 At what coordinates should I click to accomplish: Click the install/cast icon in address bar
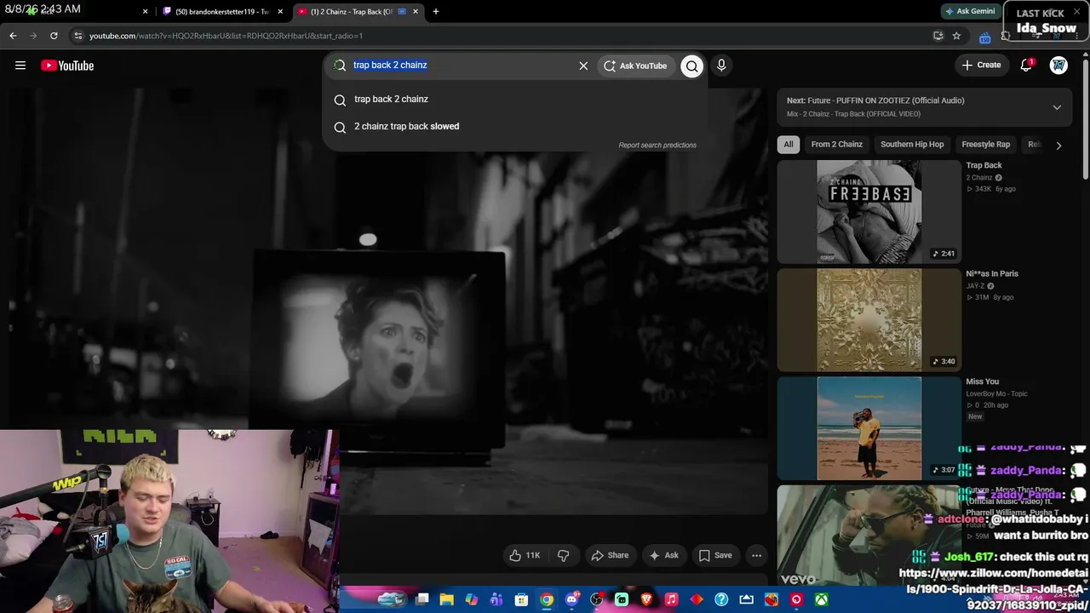(x=938, y=36)
